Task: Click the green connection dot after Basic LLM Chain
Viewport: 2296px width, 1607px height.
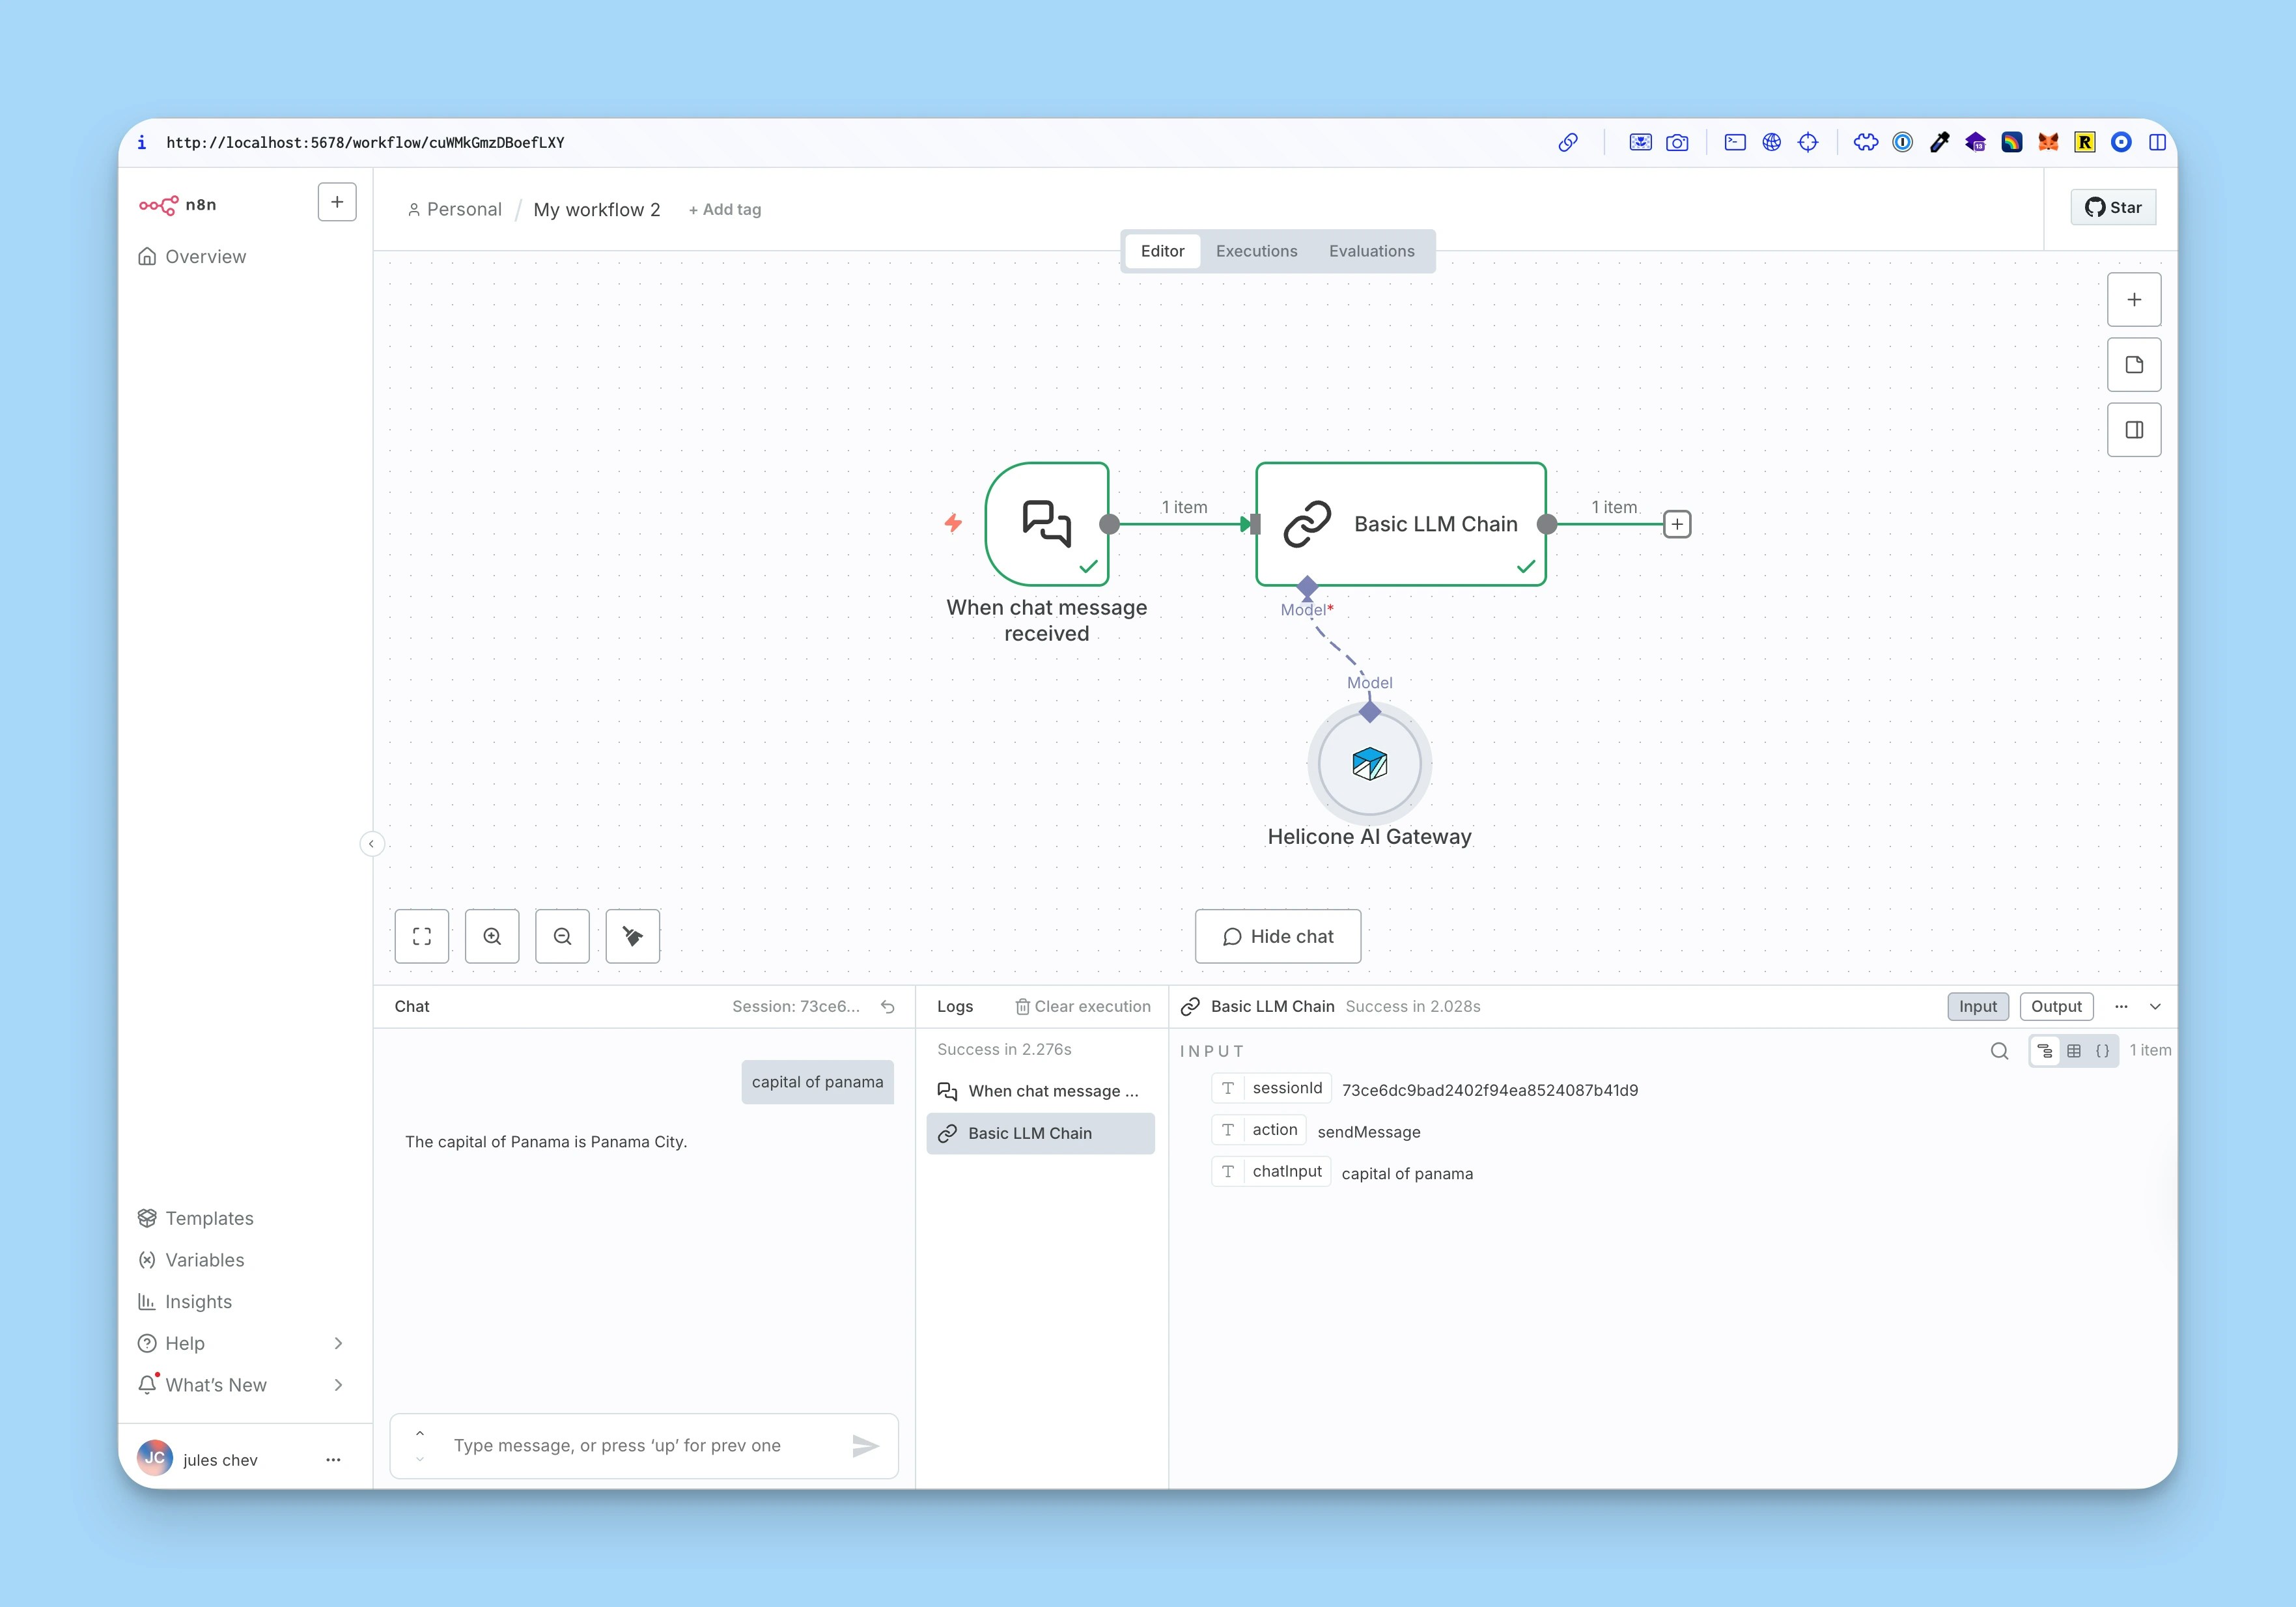Action: pyautogui.click(x=1547, y=523)
